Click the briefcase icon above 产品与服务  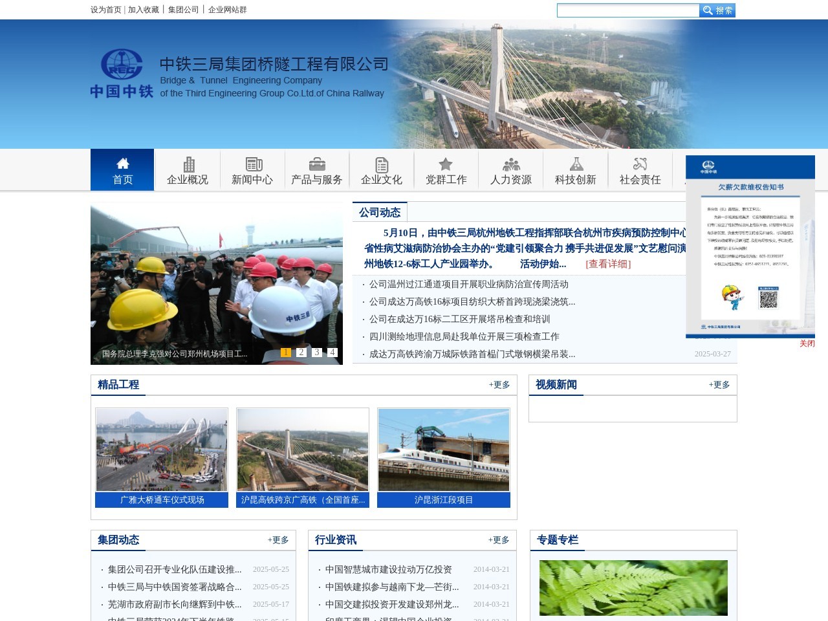317,164
